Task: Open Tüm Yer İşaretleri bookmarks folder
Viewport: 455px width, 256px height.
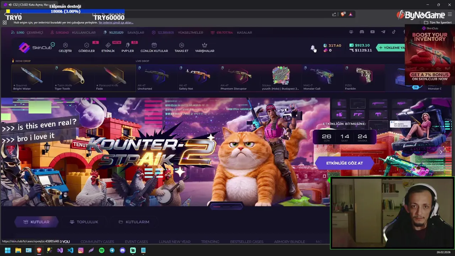Action: pos(438,22)
